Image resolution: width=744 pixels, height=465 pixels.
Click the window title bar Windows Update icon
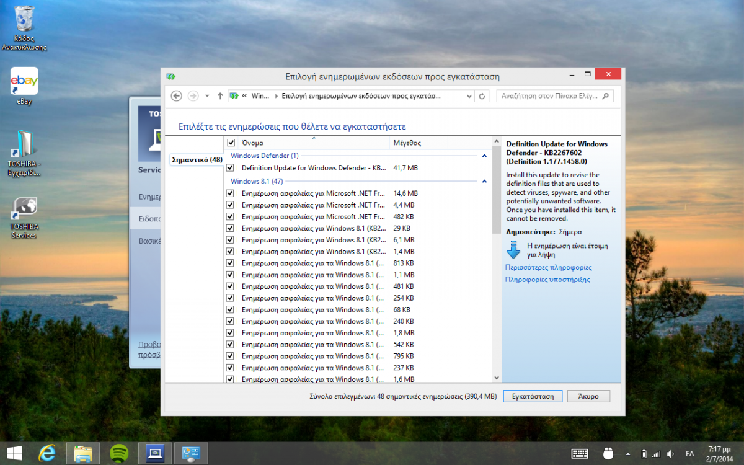click(170, 76)
